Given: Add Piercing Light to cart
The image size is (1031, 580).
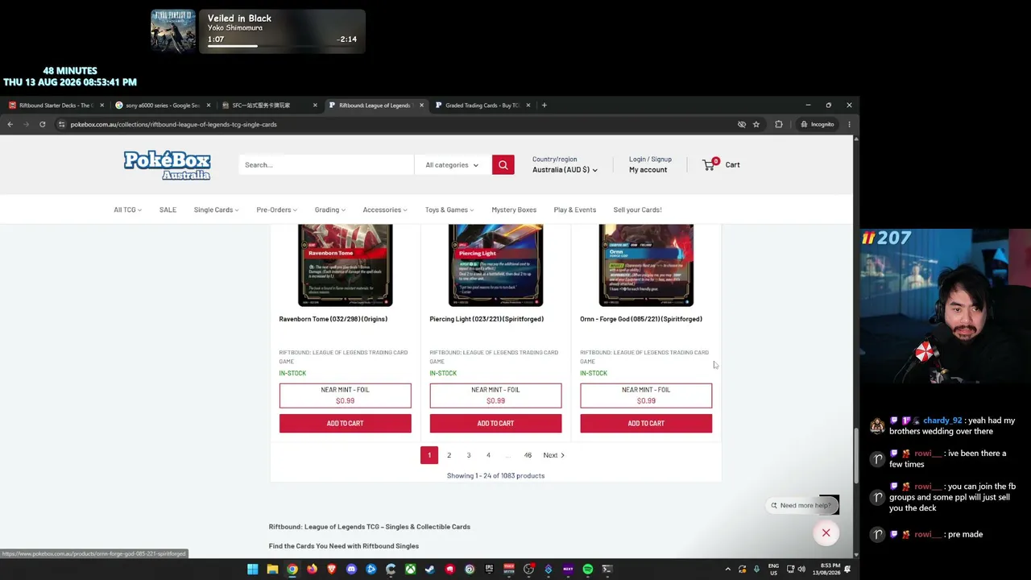Looking at the screenshot, I should click(x=495, y=423).
